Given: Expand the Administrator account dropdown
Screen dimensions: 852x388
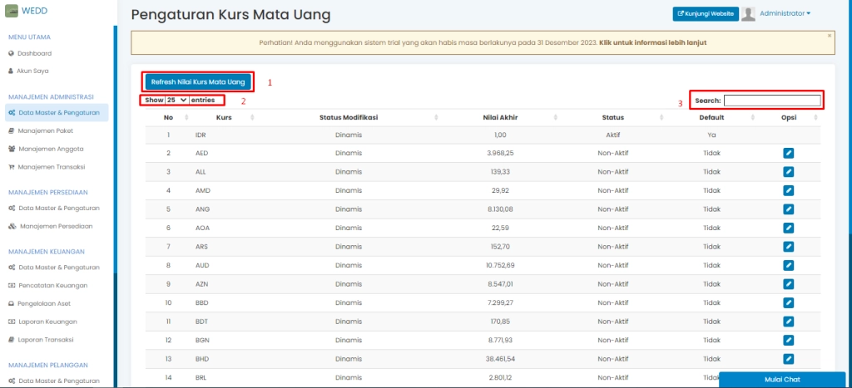Looking at the screenshot, I should [785, 13].
